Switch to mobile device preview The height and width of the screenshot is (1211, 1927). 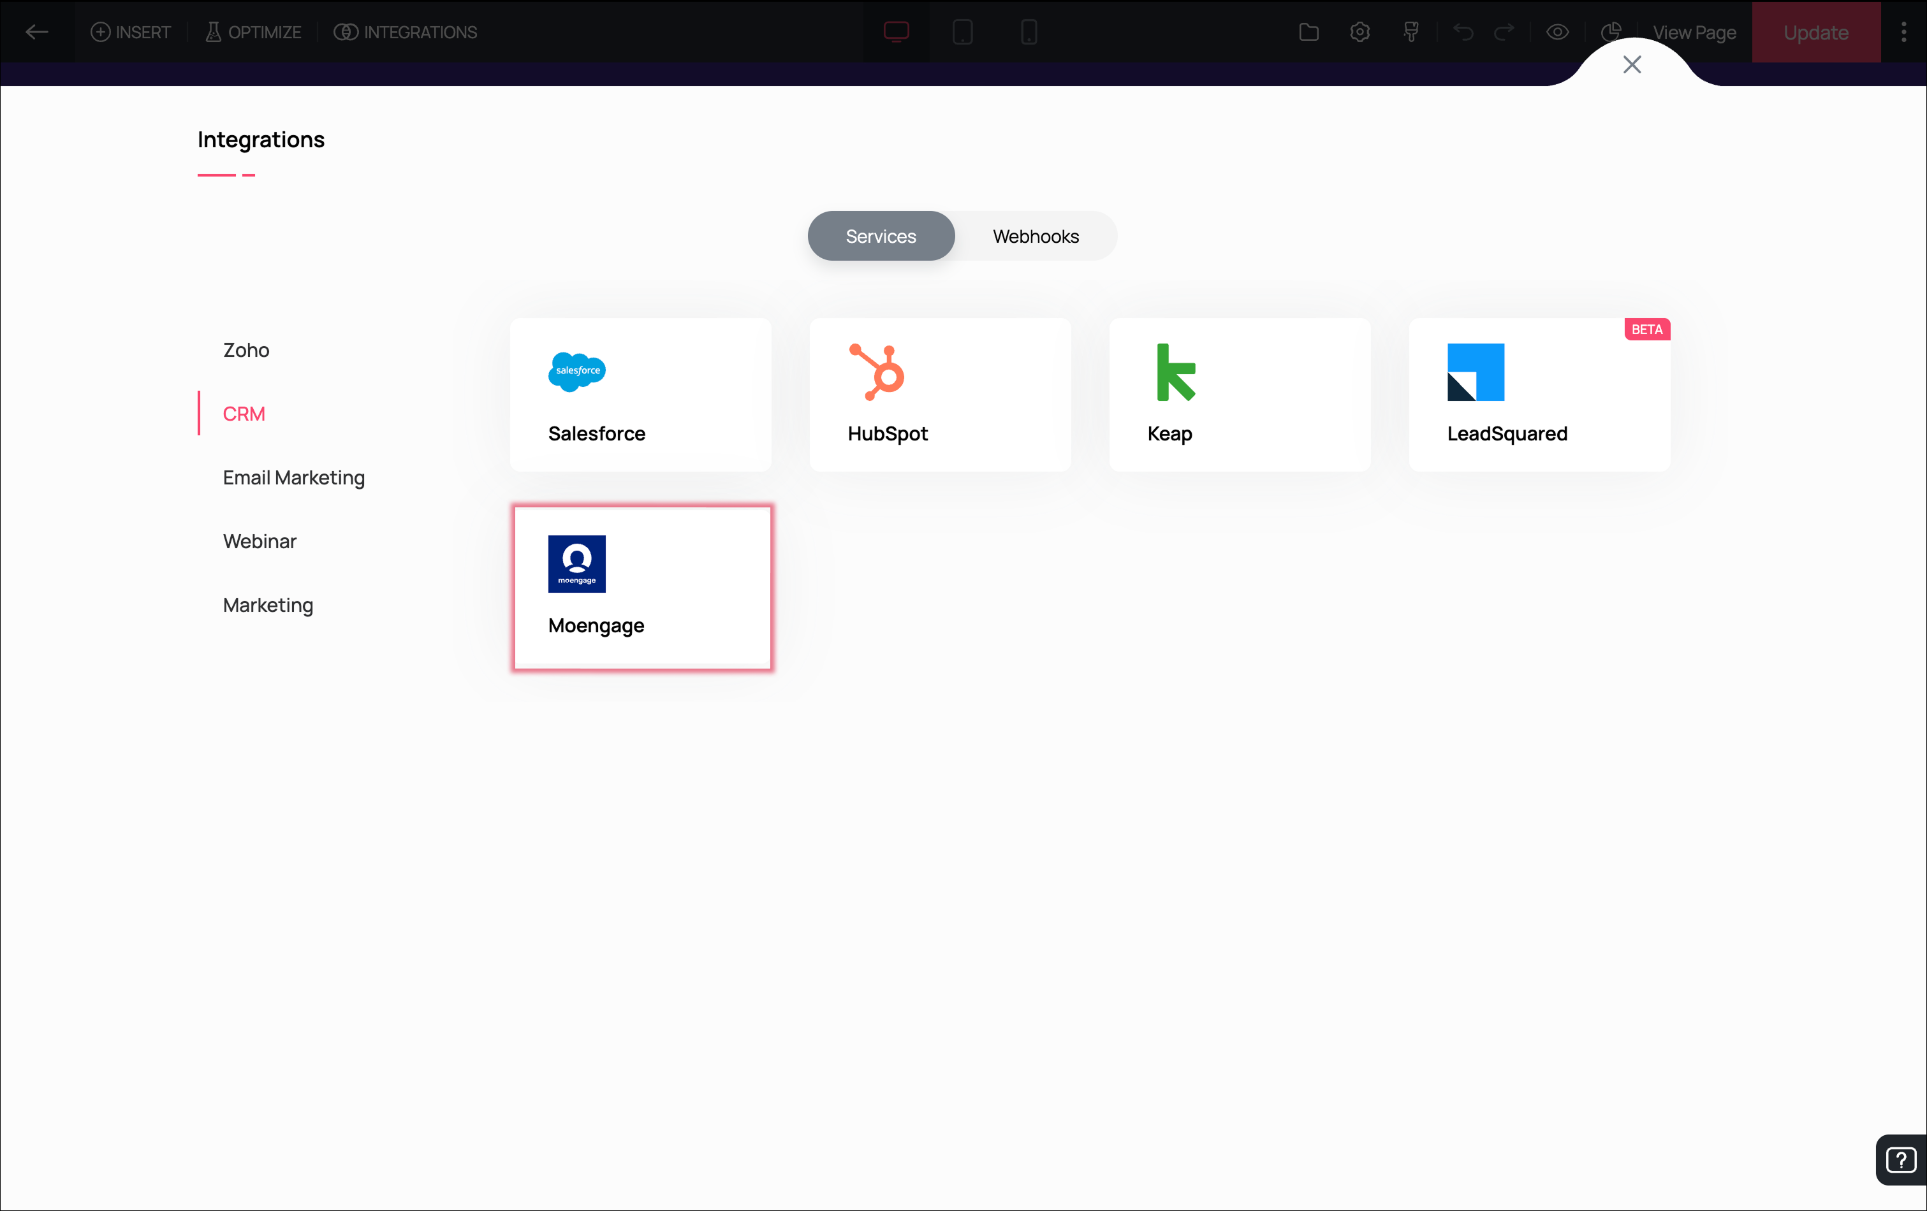click(1029, 32)
